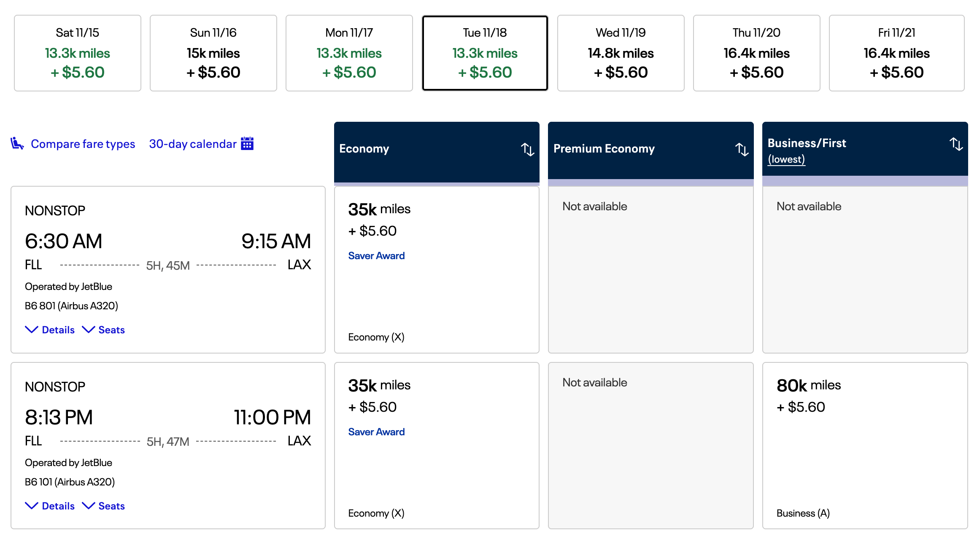Choose the Sun 11/16 15k miles date

point(213,53)
